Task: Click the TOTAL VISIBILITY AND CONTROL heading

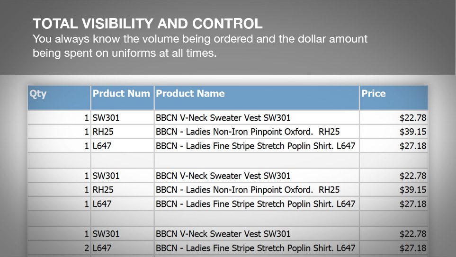Action: click(148, 24)
